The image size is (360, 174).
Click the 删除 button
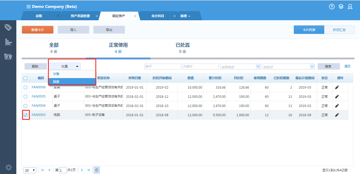[x=36, y=66]
